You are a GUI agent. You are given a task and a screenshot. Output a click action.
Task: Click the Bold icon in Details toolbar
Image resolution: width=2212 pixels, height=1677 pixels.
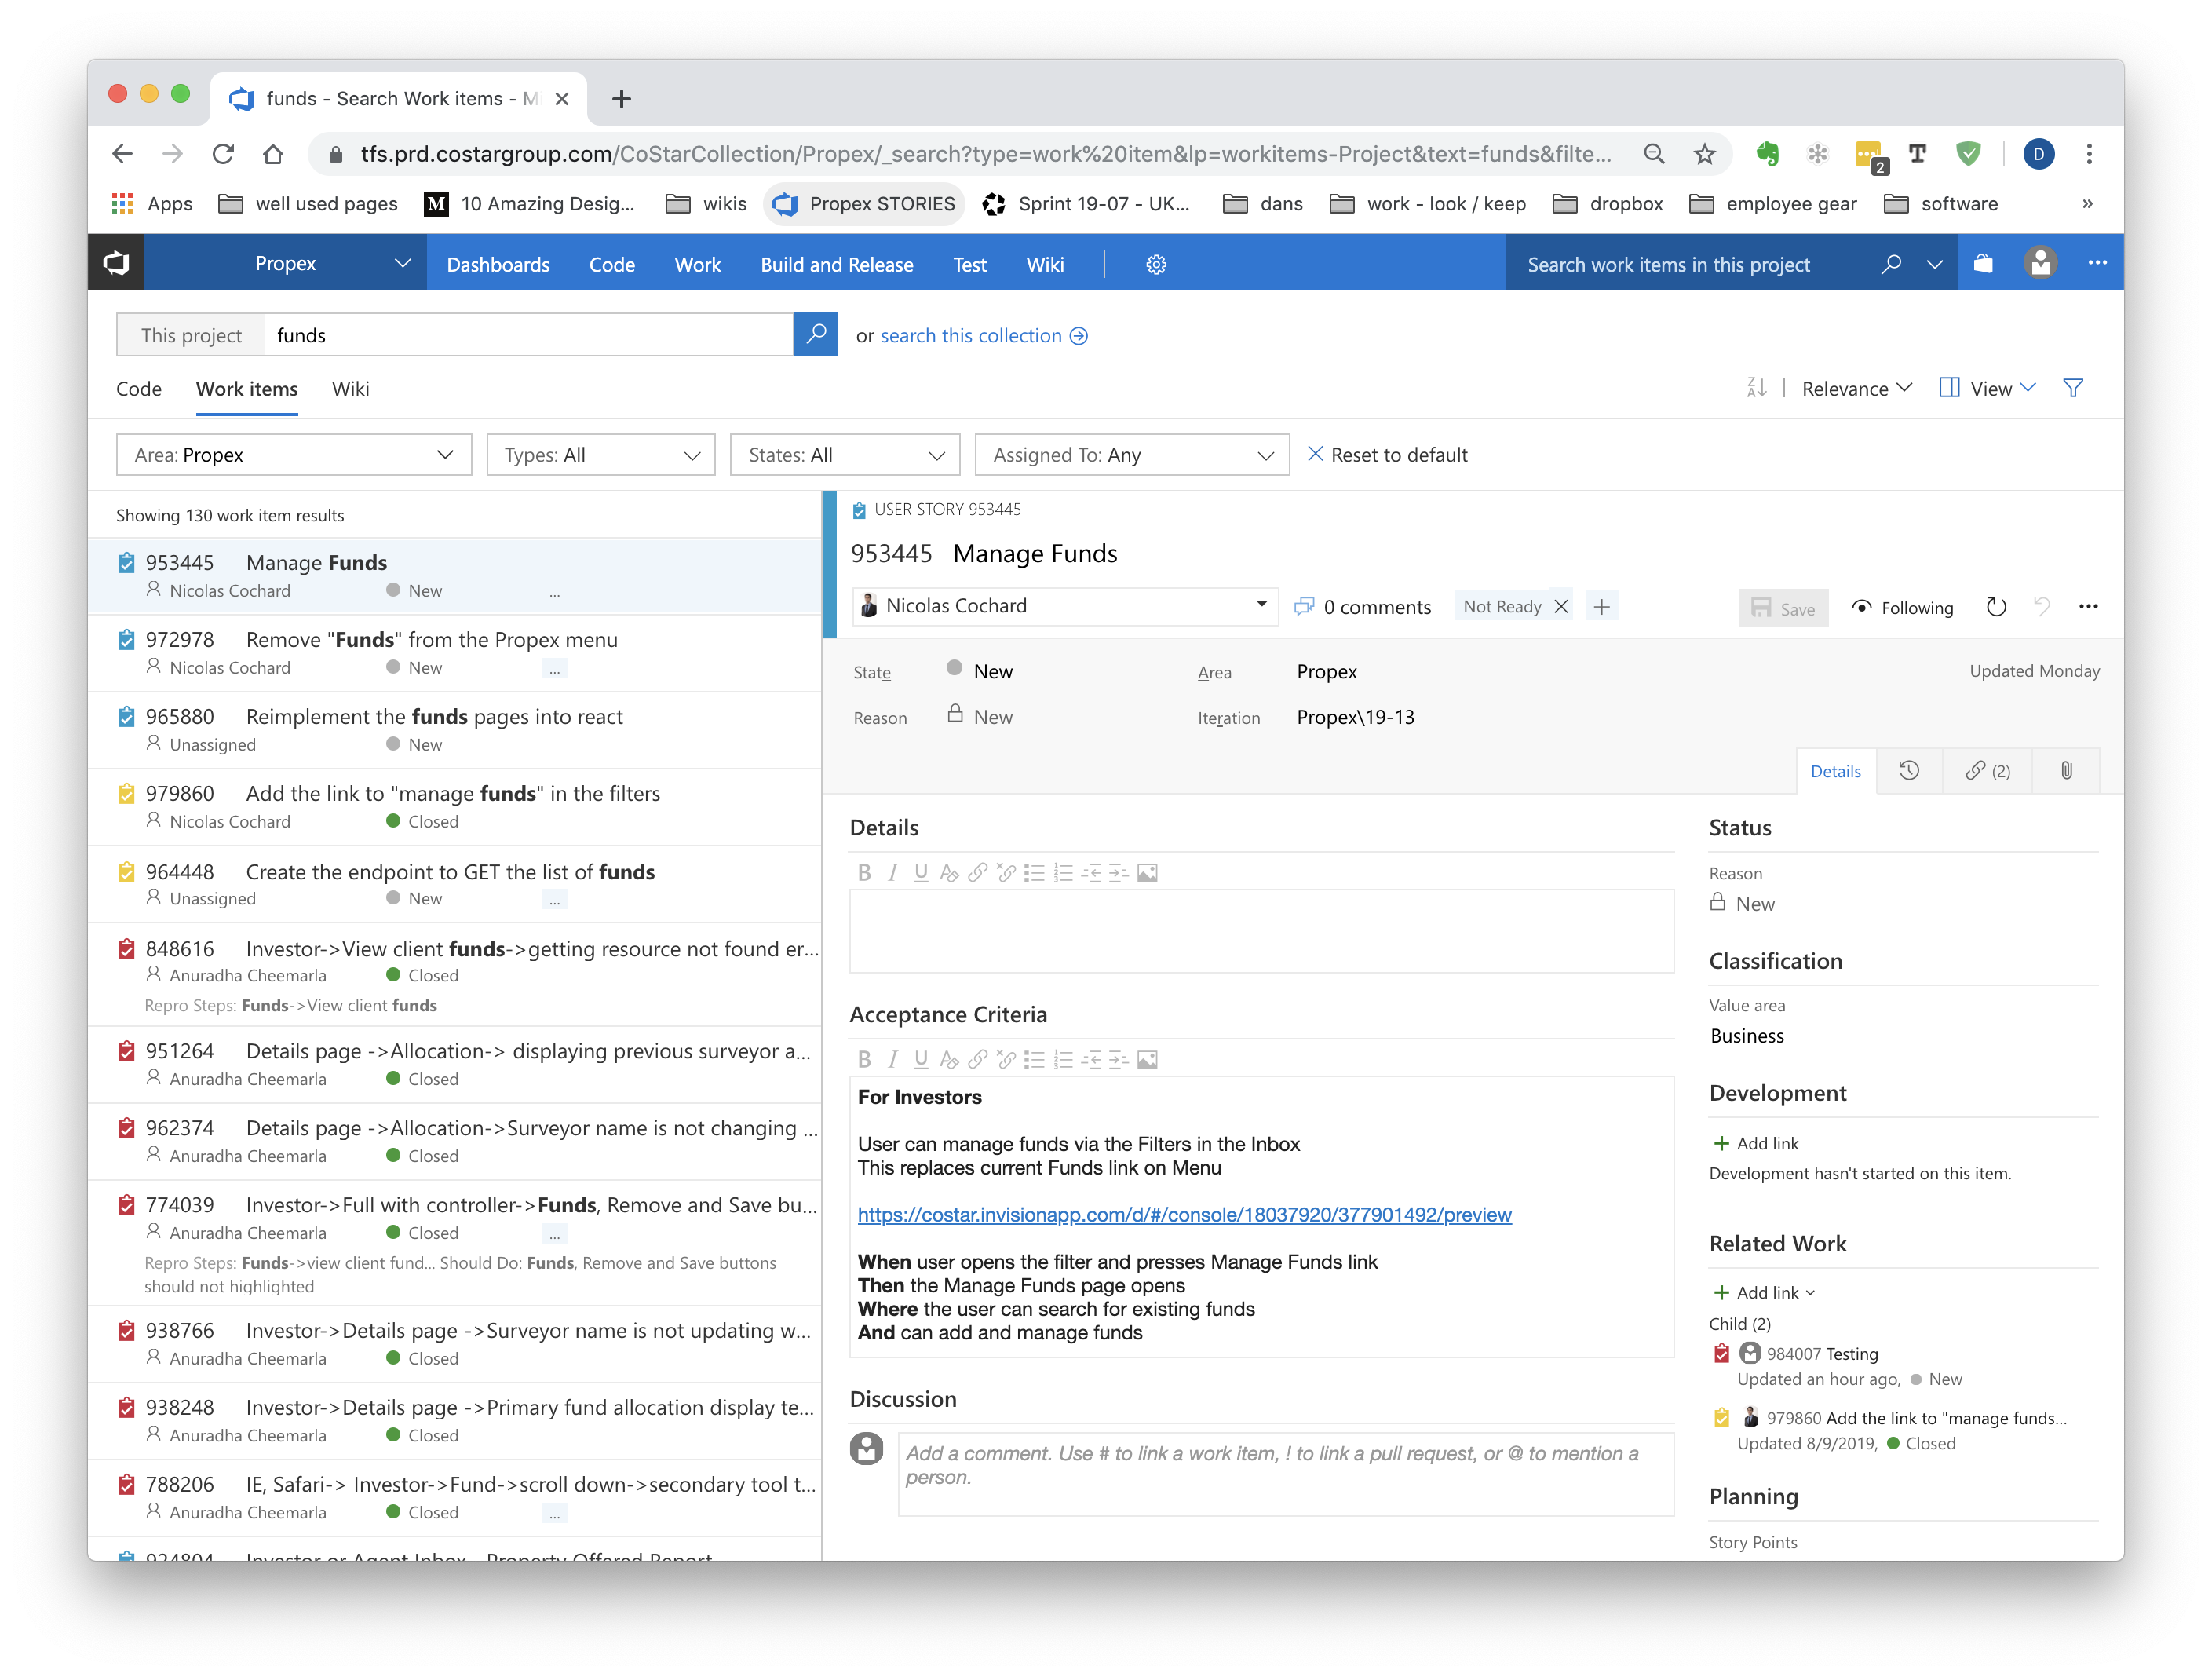coord(864,873)
